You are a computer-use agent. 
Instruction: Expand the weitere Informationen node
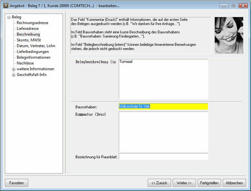[x=14, y=69]
